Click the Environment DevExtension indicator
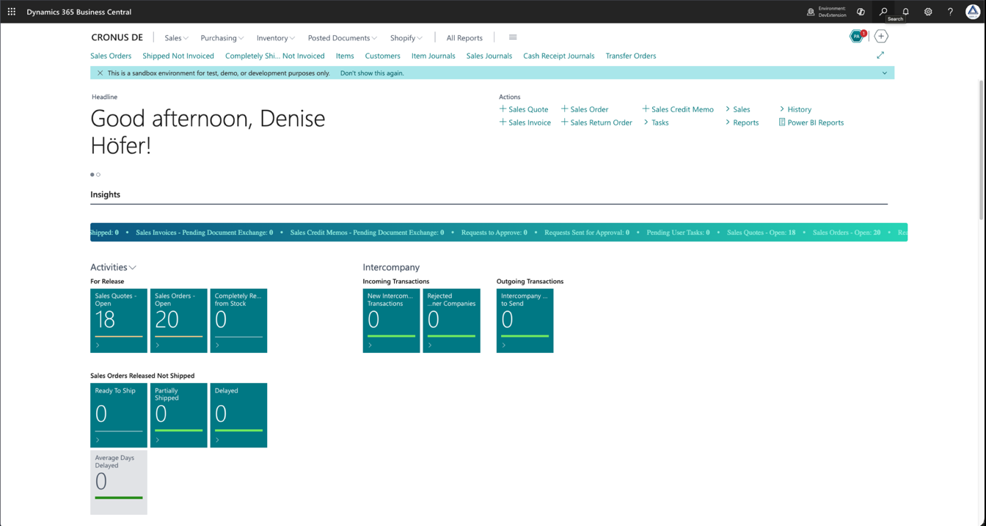Image resolution: width=986 pixels, height=526 pixels. coord(826,12)
